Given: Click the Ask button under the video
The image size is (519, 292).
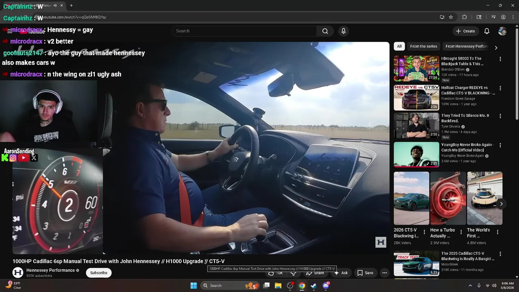Looking at the screenshot, I should pyautogui.click(x=341, y=273).
